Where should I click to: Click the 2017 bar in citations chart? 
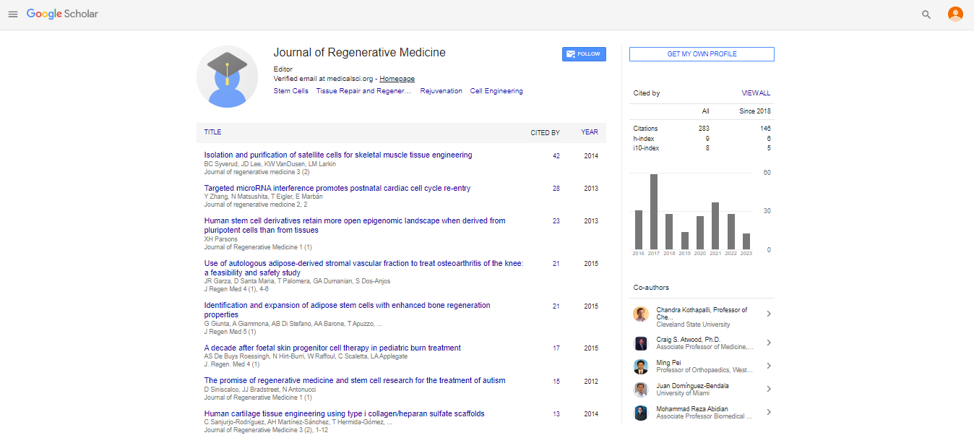[x=654, y=212]
